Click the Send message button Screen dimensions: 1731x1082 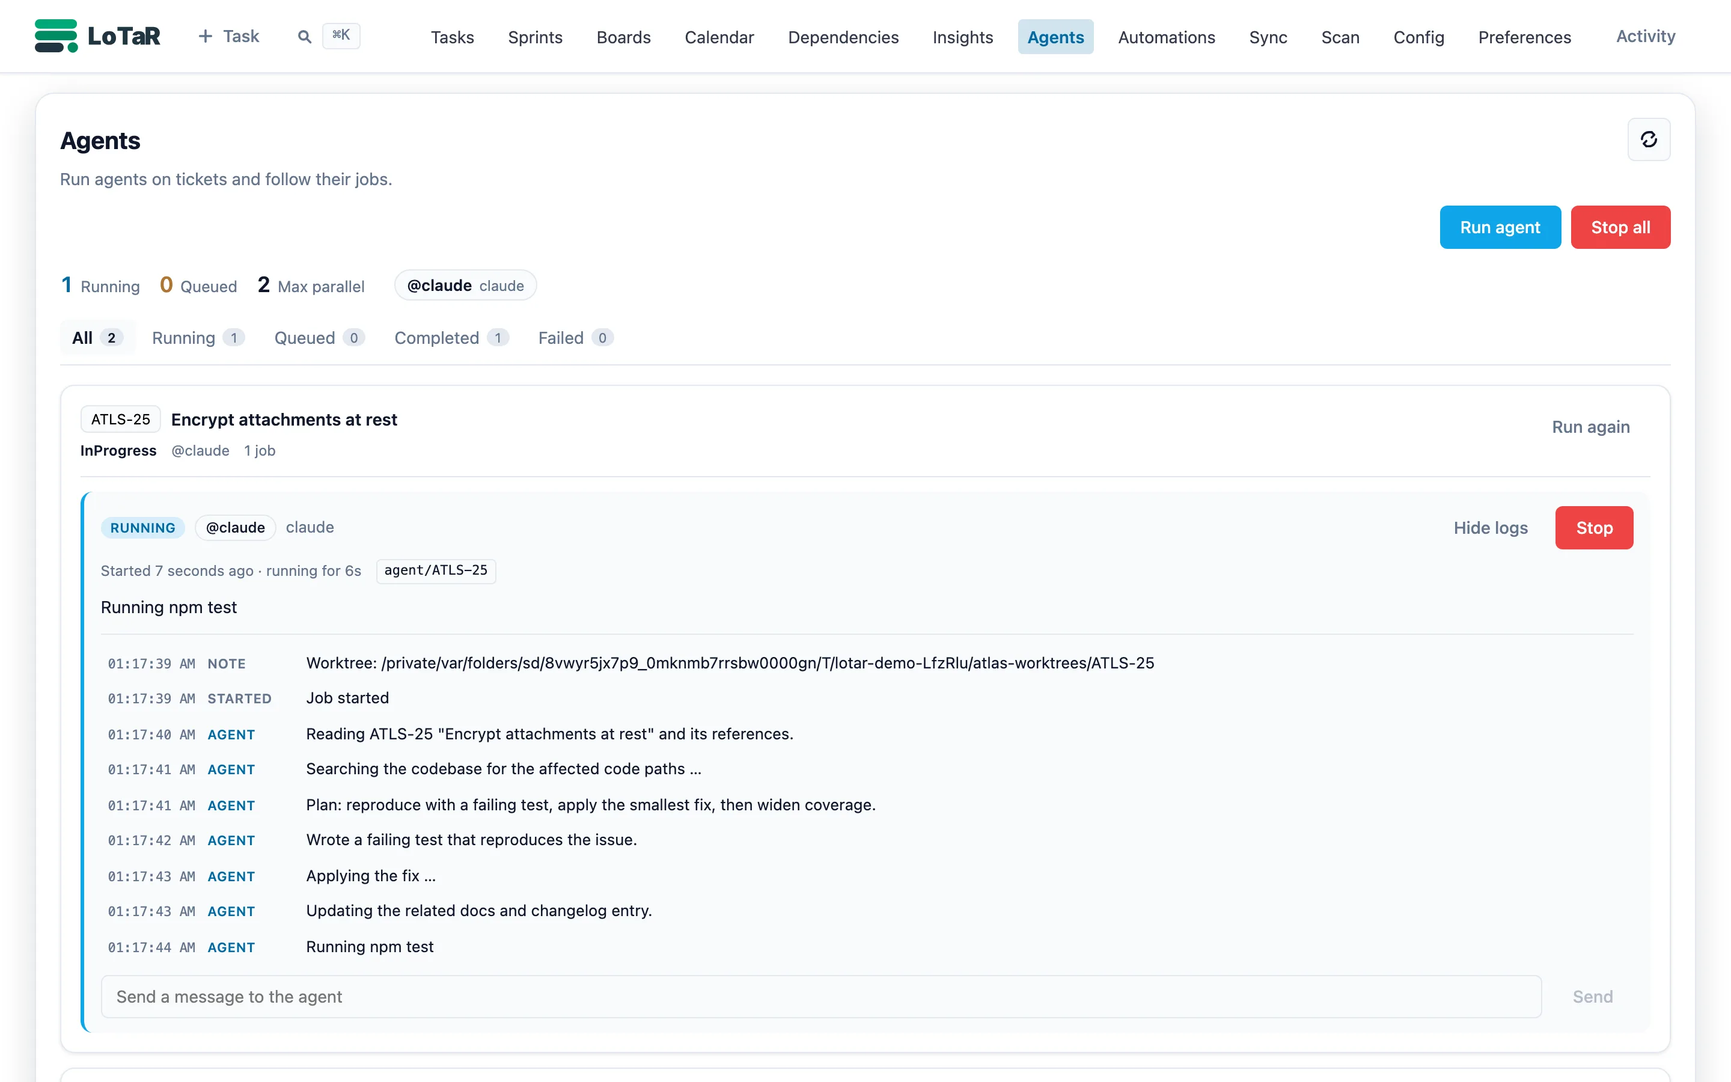click(x=1592, y=997)
